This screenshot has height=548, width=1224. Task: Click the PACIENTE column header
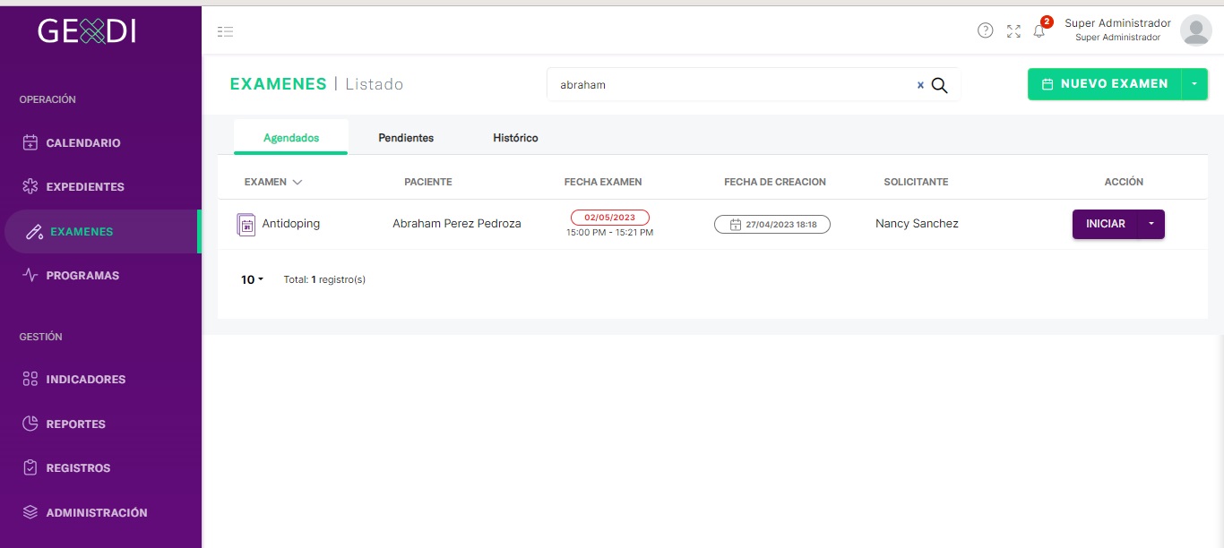(x=428, y=182)
